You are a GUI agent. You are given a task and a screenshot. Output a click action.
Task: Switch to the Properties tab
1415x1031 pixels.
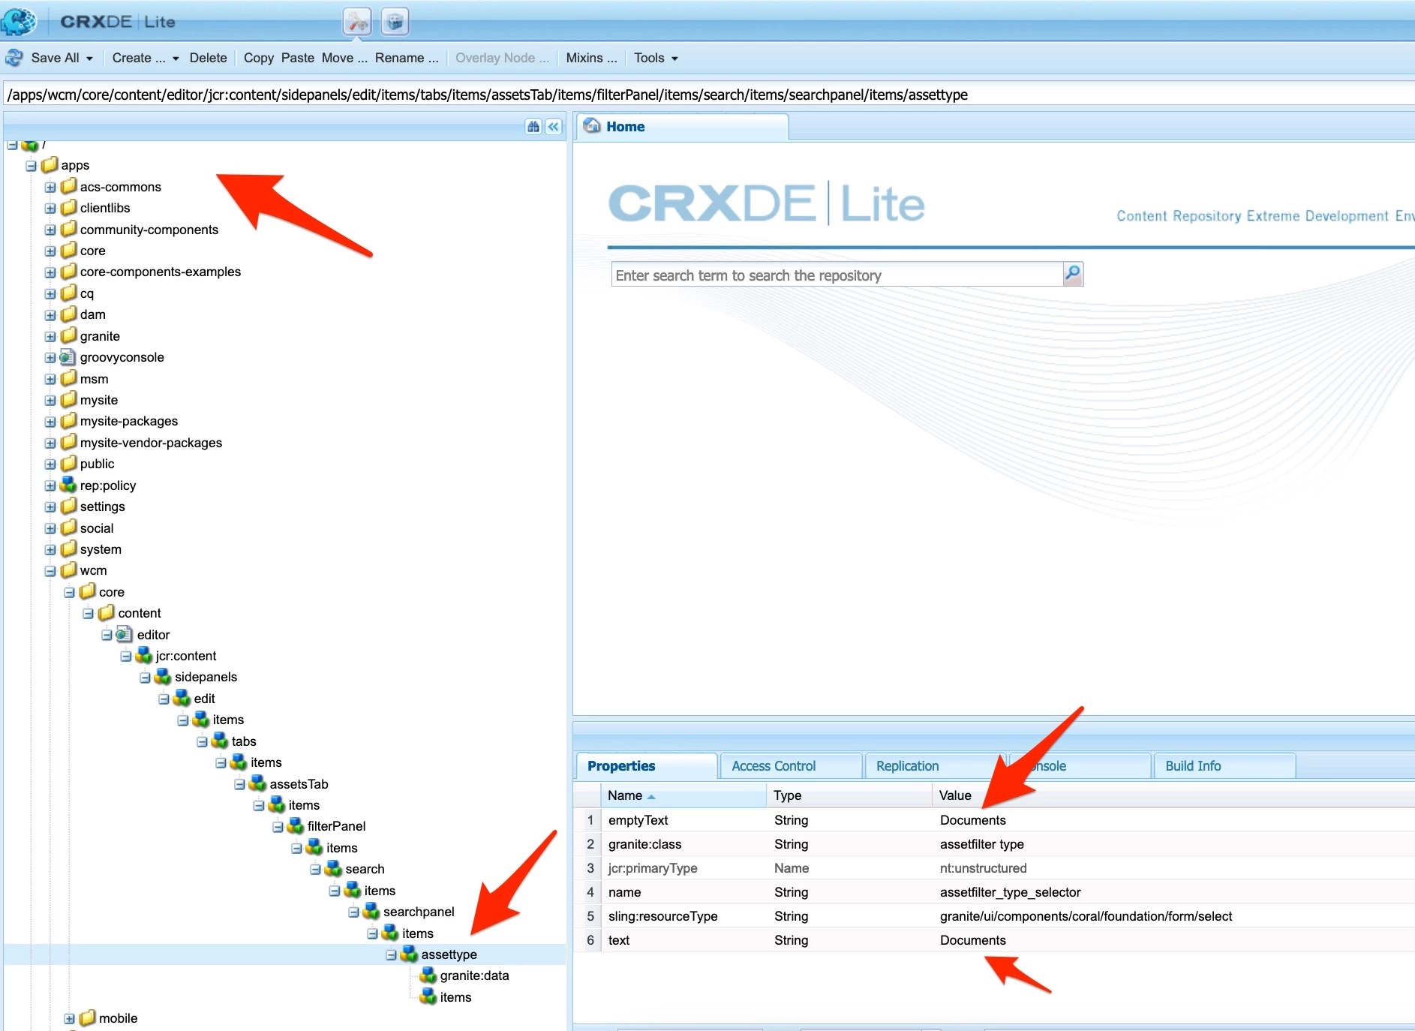(x=646, y=765)
